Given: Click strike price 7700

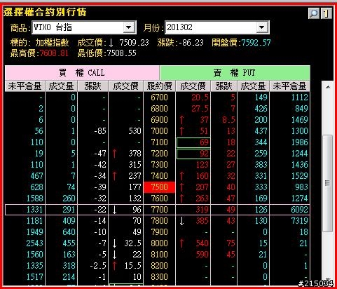Looking at the screenshot, I should 159,210.
